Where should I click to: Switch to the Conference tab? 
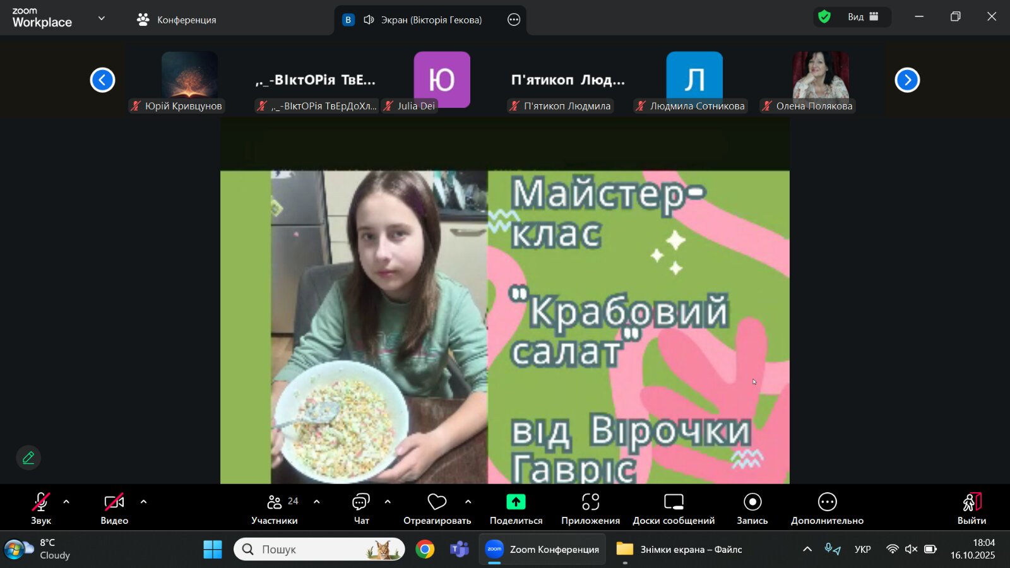(x=177, y=20)
